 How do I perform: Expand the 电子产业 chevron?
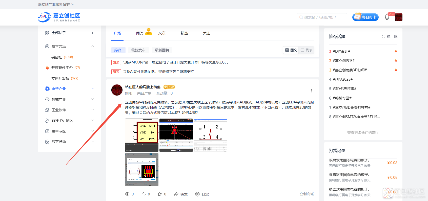point(93,89)
